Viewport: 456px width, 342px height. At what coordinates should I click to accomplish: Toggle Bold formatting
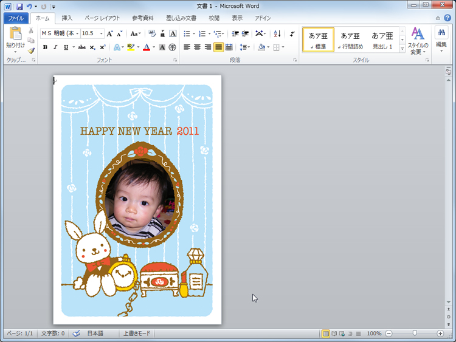pyautogui.click(x=45, y=47)
